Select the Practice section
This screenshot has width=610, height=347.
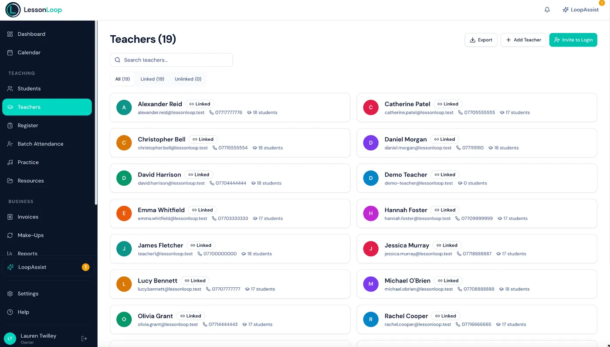pos(28,162)
